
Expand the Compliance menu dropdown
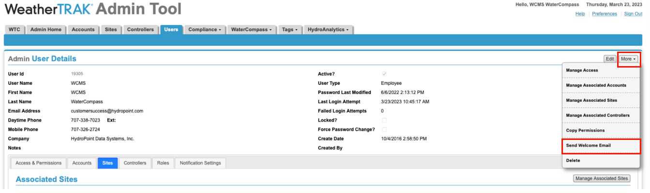tap(205, 29)
